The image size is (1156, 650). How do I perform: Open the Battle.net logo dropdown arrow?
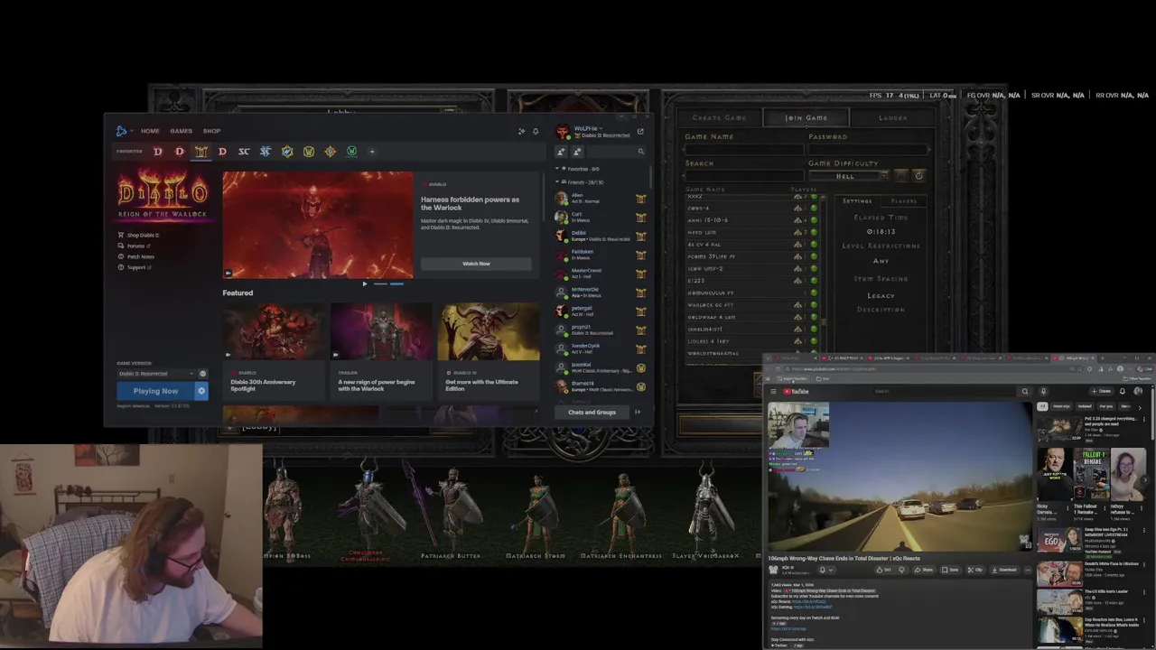[x=131, y=131]
